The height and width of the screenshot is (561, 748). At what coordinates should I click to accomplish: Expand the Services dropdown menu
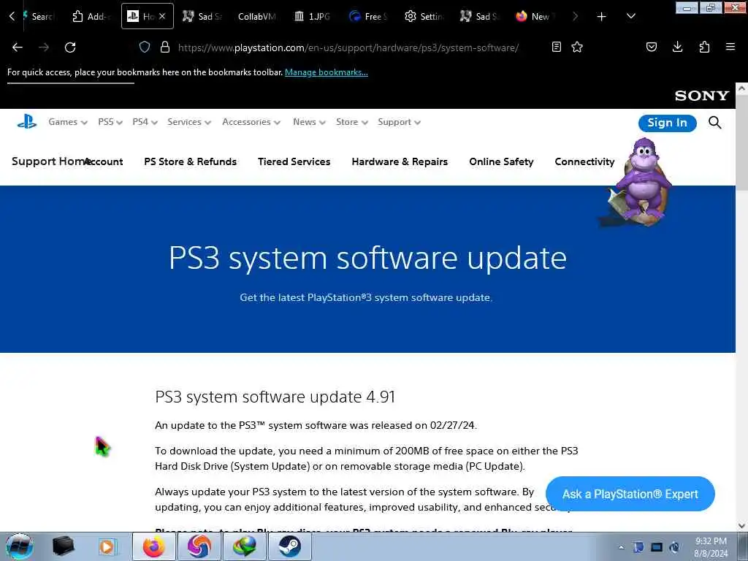189,122
